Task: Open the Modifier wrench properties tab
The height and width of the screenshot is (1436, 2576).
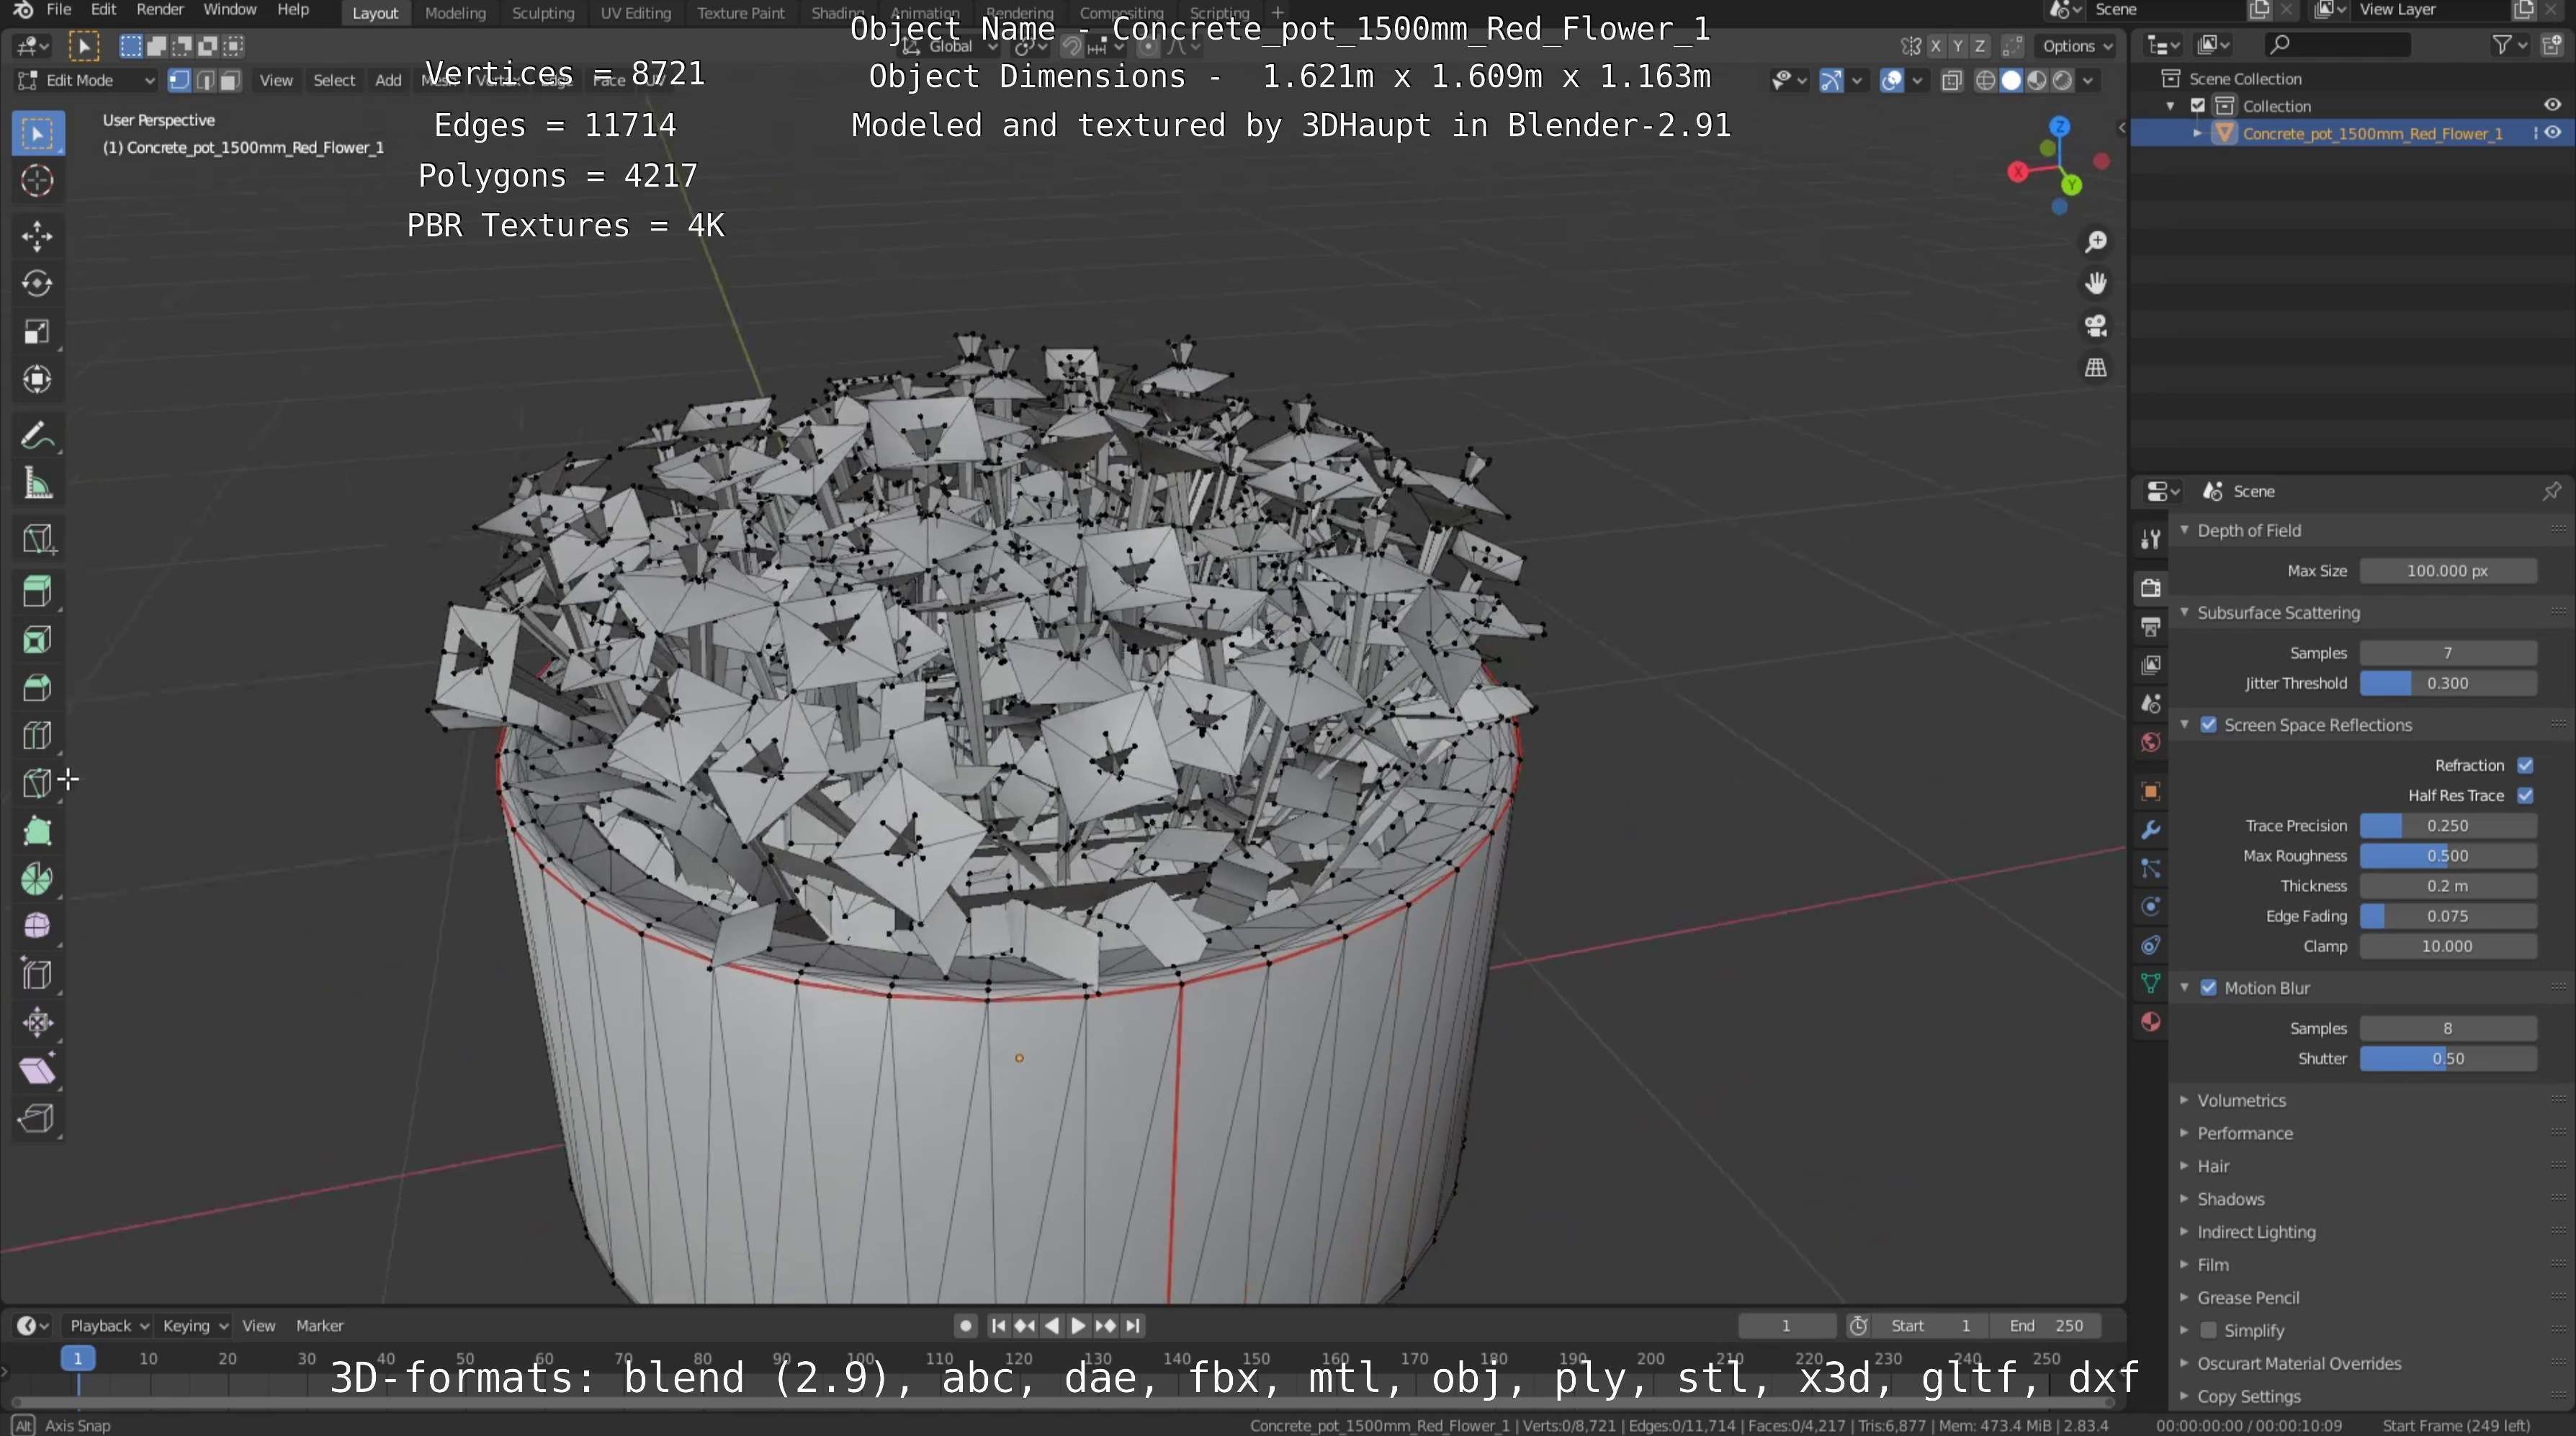Action: [2151, 829]
